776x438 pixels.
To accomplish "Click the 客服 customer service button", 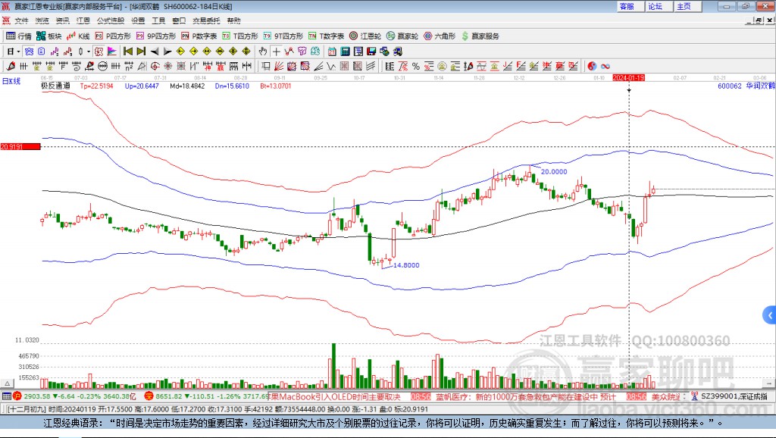I will click(x=630, y=6).
